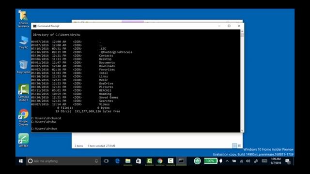Click the touch keyboard tray icon

coord(264,161)
